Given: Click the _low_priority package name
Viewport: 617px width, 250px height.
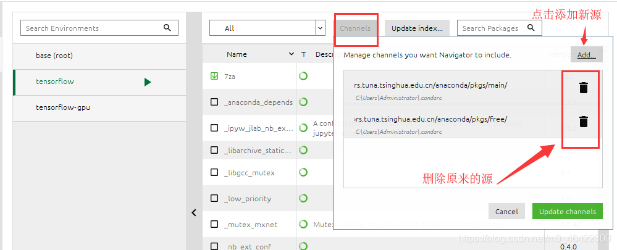Looking at the screenshot, I should (248, 199).
